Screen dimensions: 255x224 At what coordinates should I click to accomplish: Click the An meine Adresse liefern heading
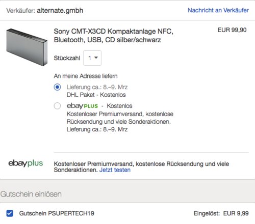(x=86, y=76)
